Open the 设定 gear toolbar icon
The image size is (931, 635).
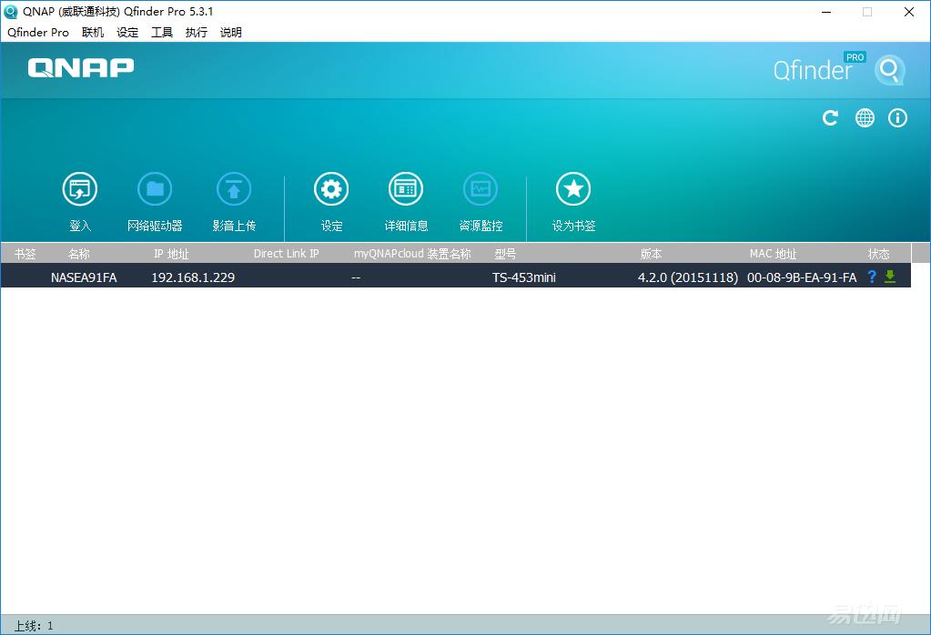click(331, 189)
